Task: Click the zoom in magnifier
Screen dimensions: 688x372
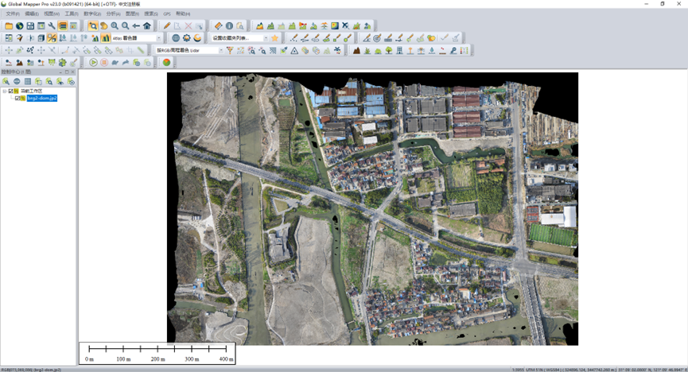Action: [115, 26]
